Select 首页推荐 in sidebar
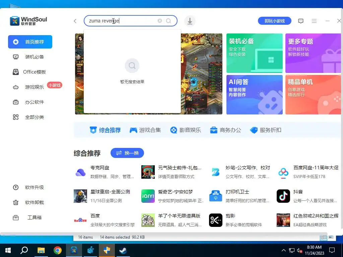 pos(30,42)
